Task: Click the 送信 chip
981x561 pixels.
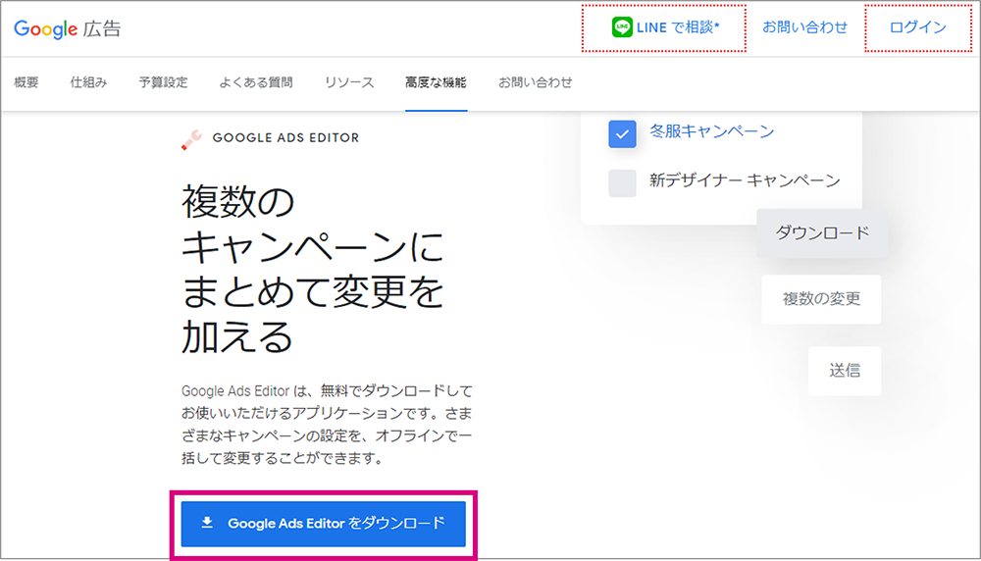Action: coord(845,371)
